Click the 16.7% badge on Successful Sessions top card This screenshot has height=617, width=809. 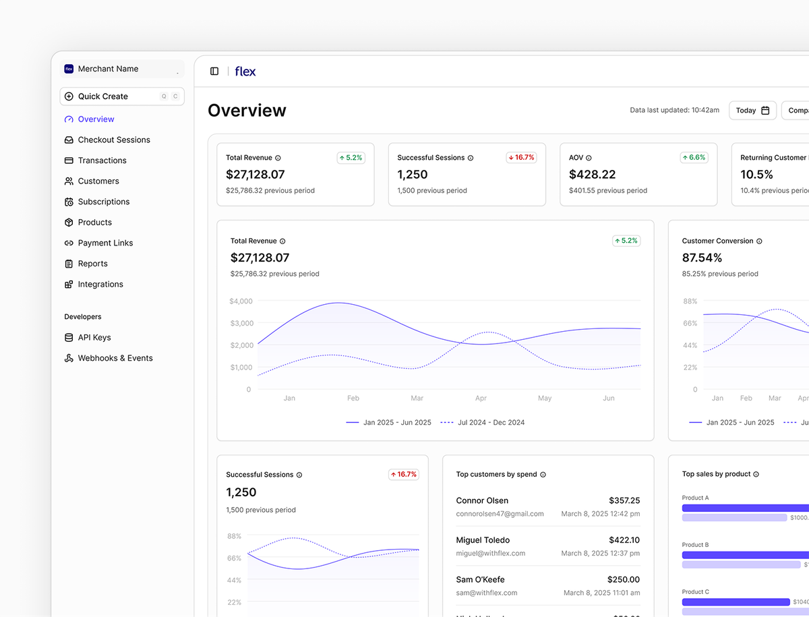pos(522,158)
